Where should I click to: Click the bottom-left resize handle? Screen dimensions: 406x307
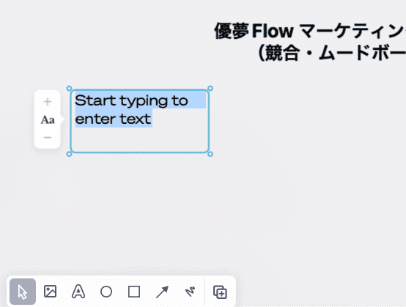pyautogui.click(x=69, y=154)
